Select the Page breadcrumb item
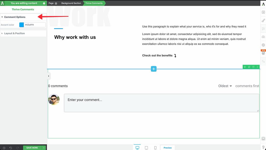The image size is (266, 150). pyautogui.click(x=52, y=3)
